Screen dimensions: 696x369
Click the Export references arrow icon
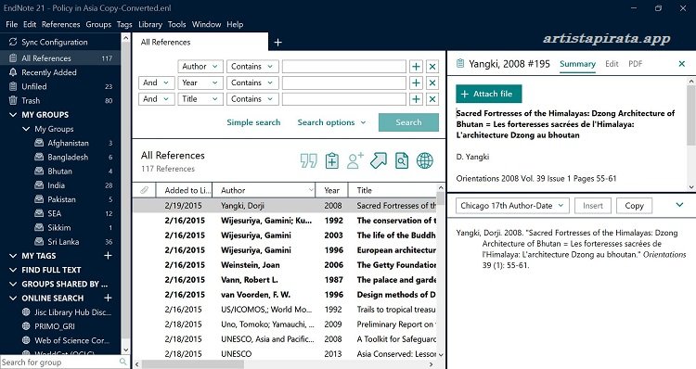tap(379, 160)
